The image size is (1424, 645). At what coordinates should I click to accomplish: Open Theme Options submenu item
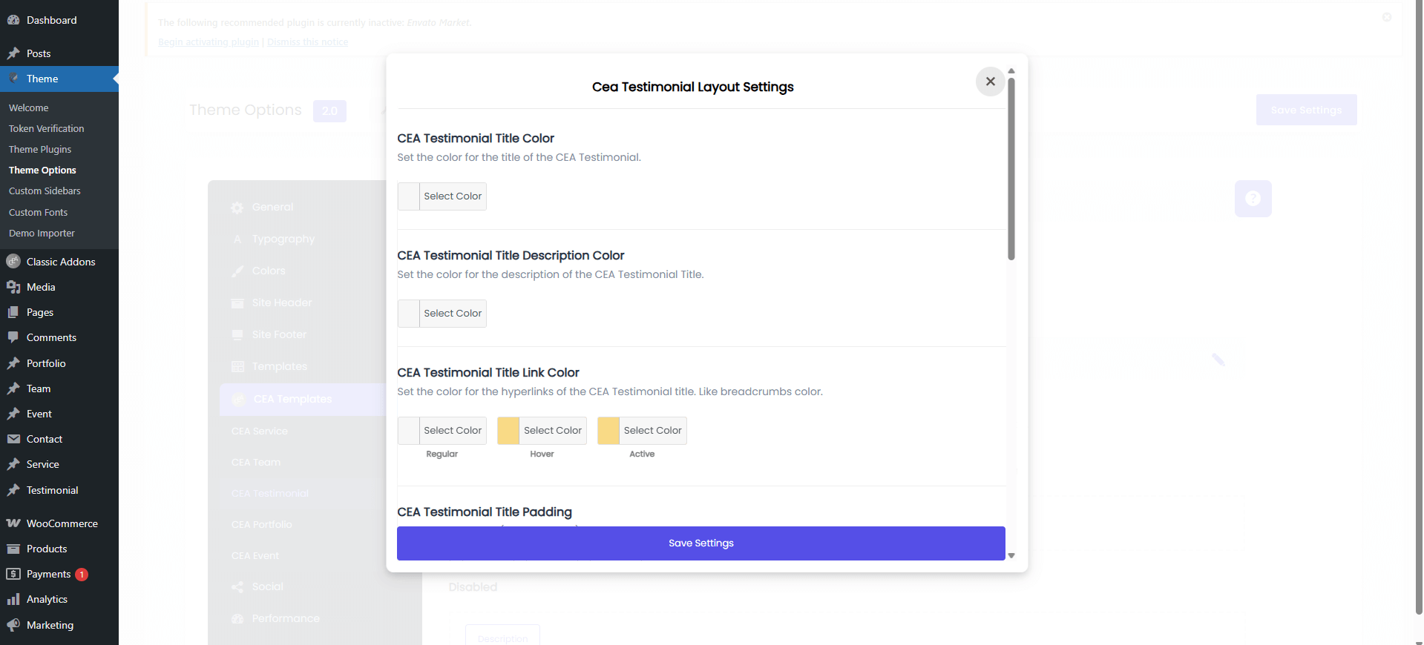[42, 170]
